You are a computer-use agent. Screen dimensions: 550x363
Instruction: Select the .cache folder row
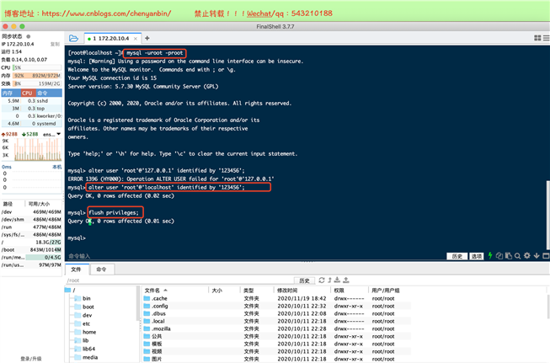(277, 298)
